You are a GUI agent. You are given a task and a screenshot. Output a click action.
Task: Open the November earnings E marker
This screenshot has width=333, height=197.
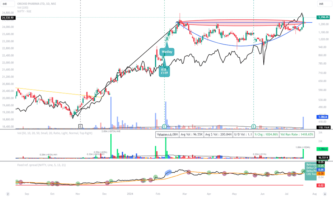(80, 126)
